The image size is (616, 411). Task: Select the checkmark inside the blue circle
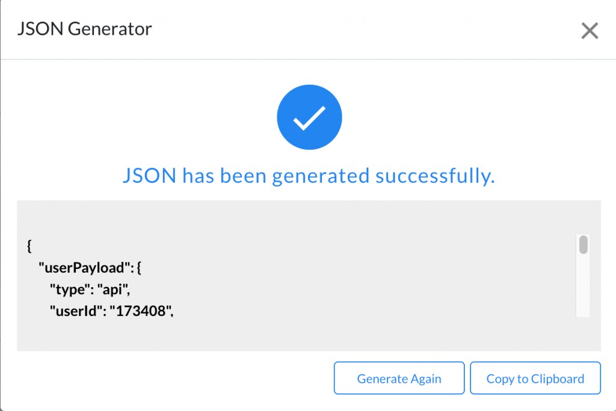click(309, 117)
